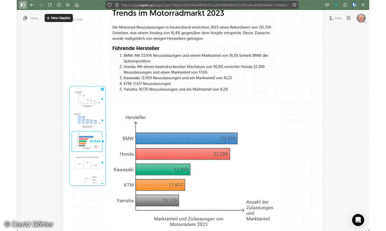Click the Führende Hersteller subheading
386x231 pixels.
click(136, 48)
